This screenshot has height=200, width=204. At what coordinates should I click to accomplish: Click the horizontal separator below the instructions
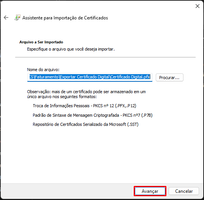coord(105,57)
